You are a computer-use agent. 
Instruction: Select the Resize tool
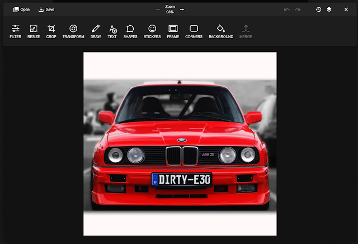(34, 31)
